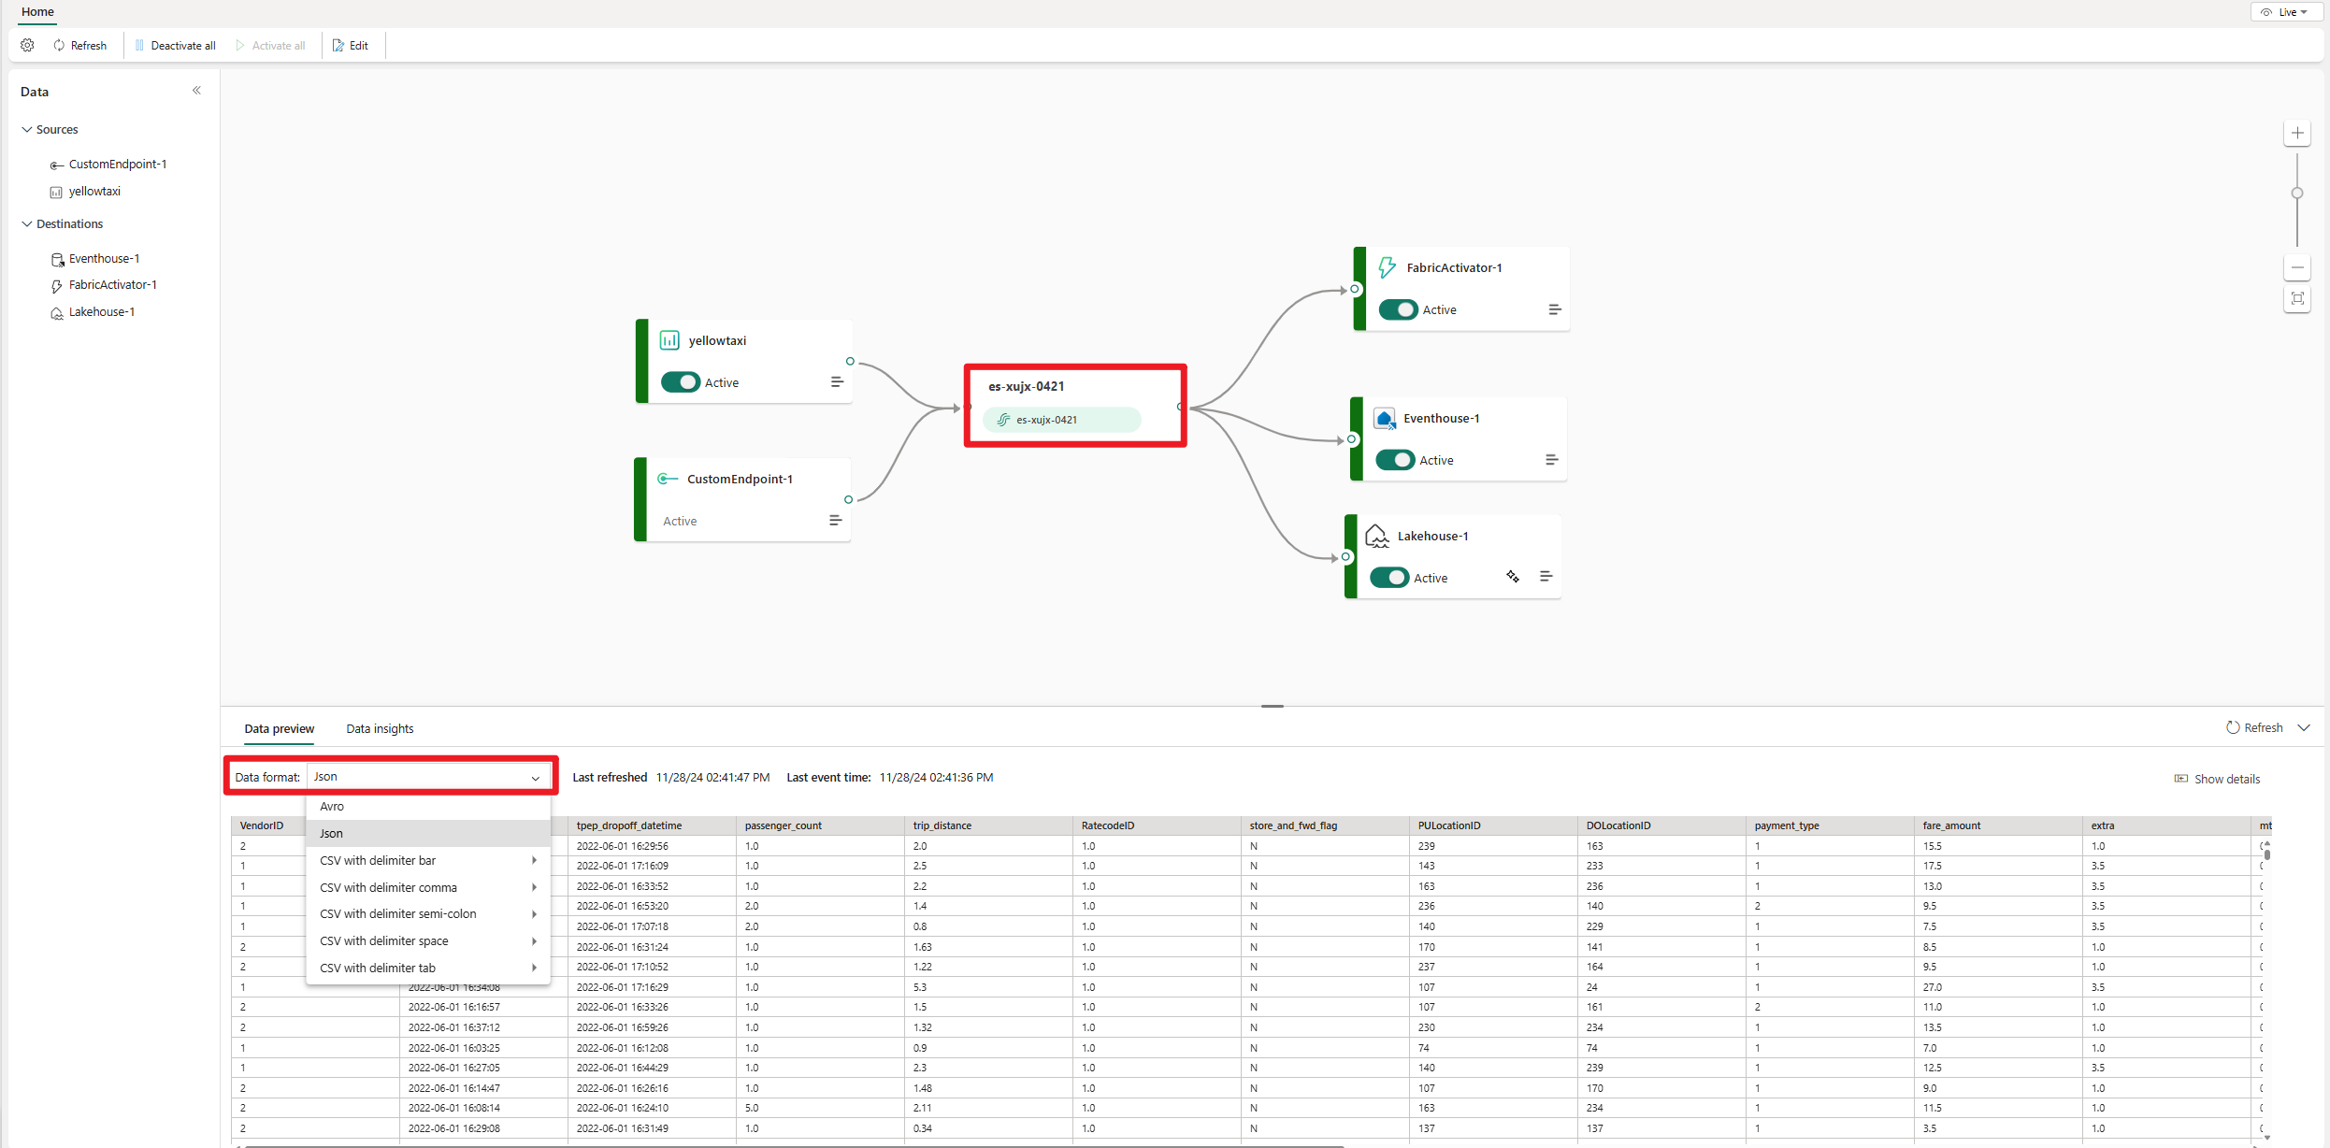Choose Avro data format option
Viewport: 2330px width, 1148px height.
tap(428, 806)
